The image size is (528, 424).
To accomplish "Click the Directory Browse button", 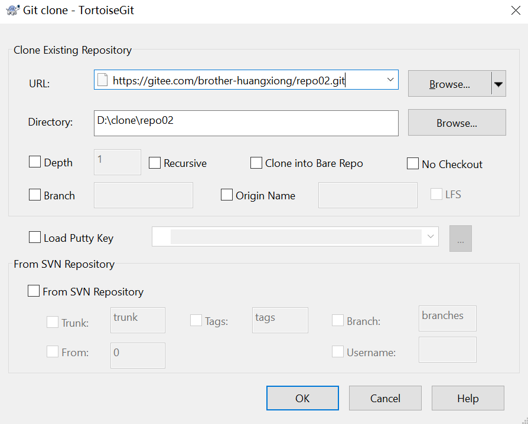I will pos(457,123).
